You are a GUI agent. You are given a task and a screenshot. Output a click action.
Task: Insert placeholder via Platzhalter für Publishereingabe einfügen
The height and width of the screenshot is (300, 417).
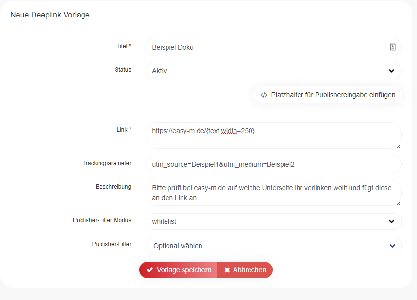tap(328, 95)
